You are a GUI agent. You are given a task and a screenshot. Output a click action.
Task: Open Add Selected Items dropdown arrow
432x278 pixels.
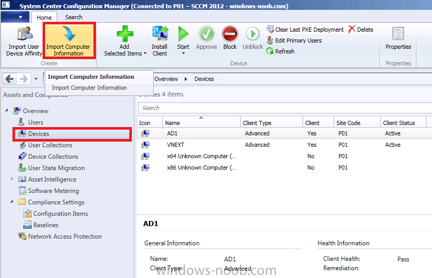click(145, 53)
